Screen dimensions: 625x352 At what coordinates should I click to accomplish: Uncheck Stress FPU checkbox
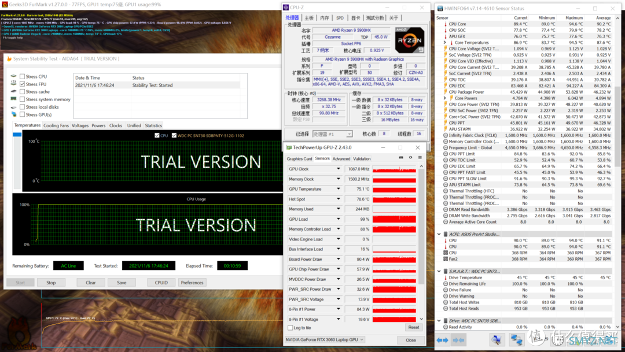(x=23, y=84)
